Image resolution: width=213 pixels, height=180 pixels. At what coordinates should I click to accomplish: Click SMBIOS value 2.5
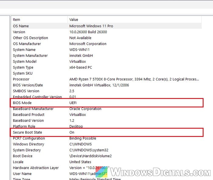(x=72, y=91)
